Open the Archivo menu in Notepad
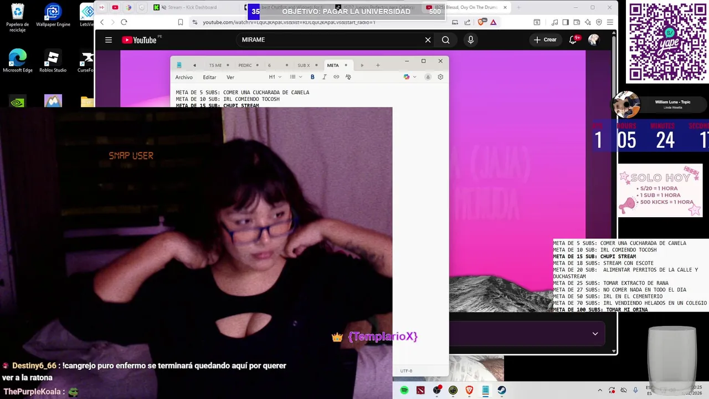 pos(184,77)
